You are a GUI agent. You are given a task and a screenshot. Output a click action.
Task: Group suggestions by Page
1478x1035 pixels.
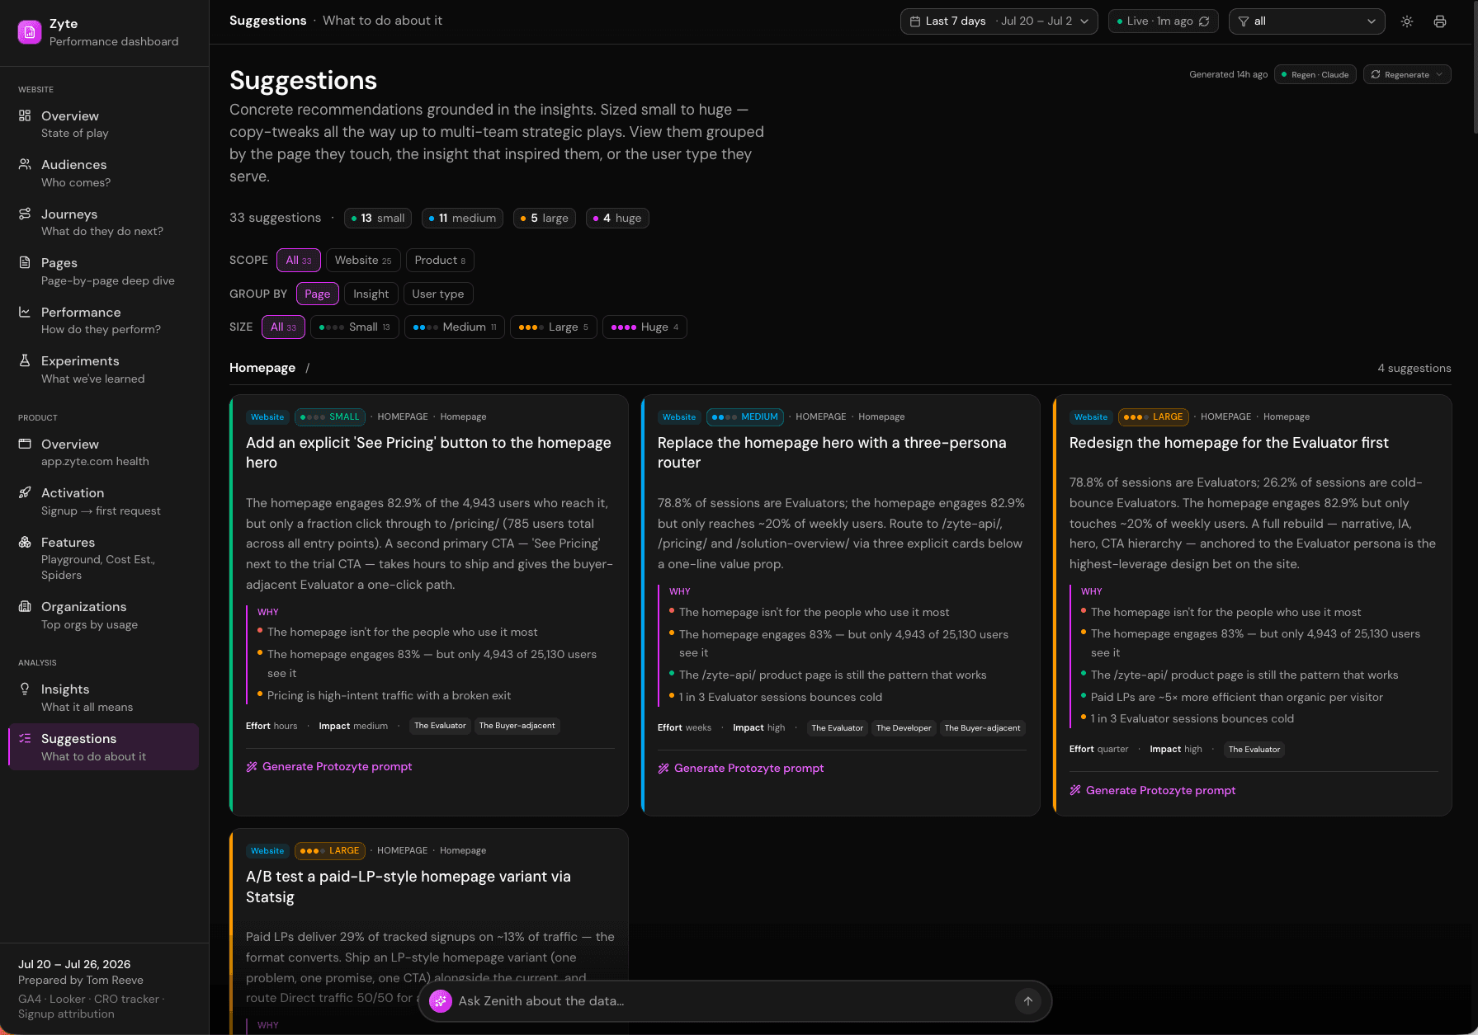[317, 294]
